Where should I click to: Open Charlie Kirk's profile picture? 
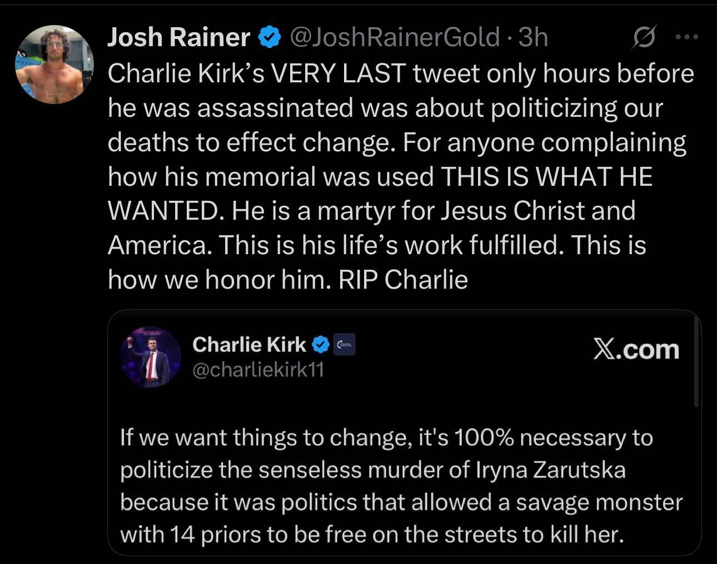(151, 357)
